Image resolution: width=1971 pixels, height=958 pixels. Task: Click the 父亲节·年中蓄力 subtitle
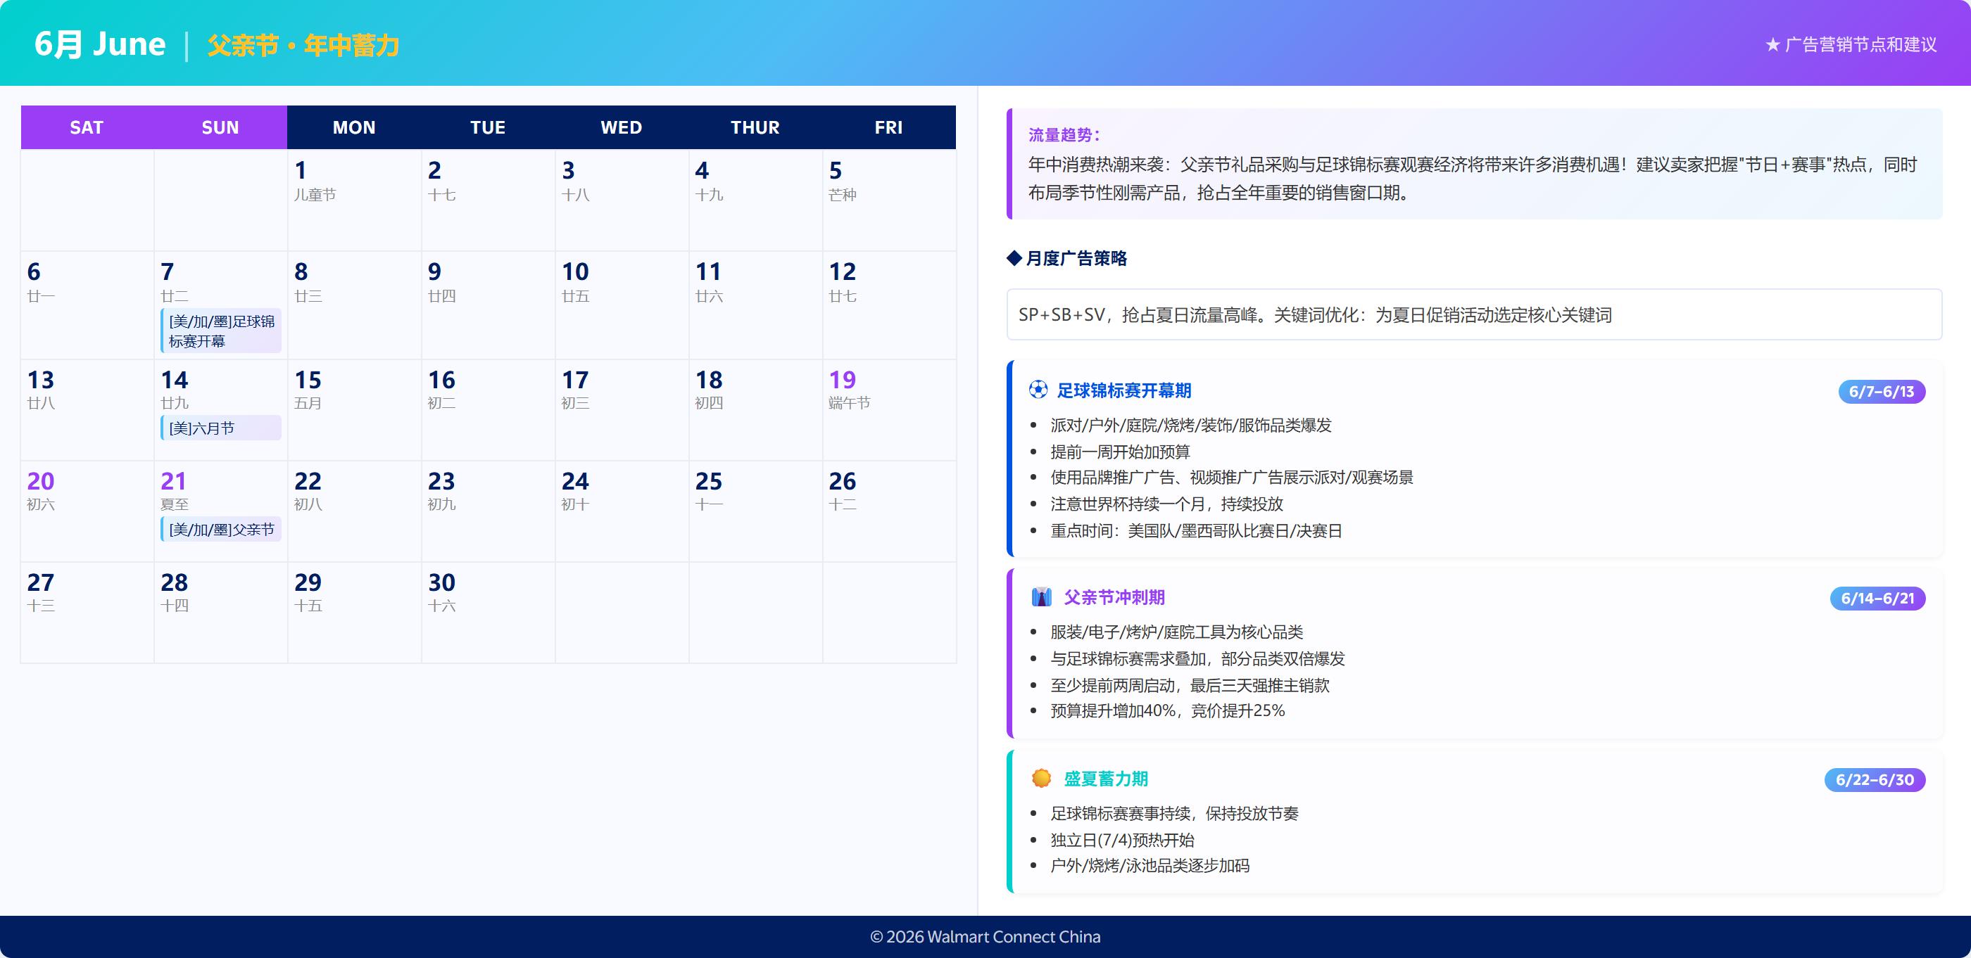[x=304, y=45]
